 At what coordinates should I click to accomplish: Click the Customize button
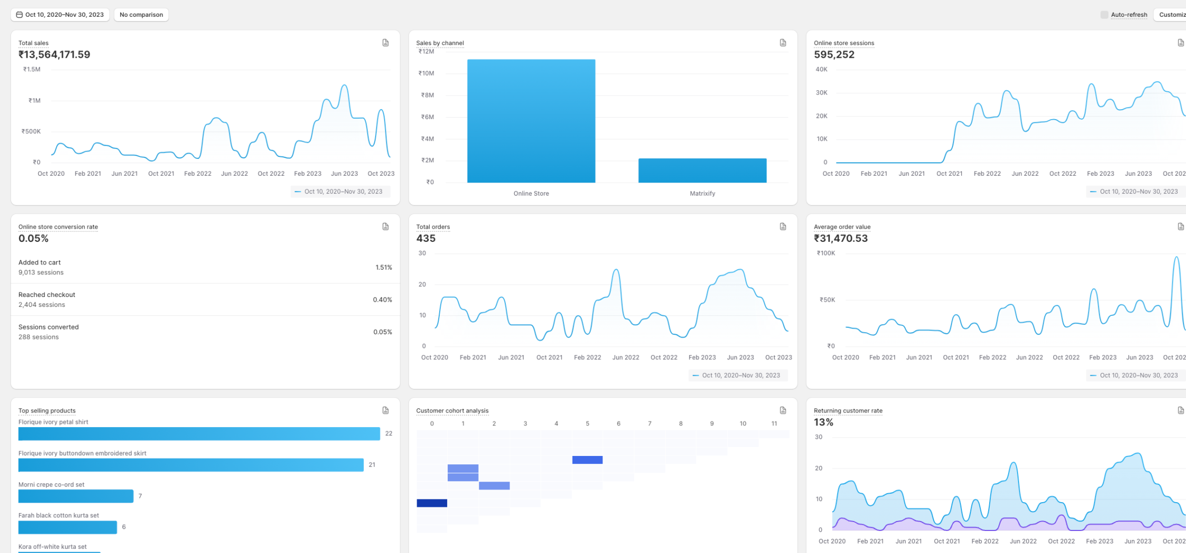(x=1172, y=14)
